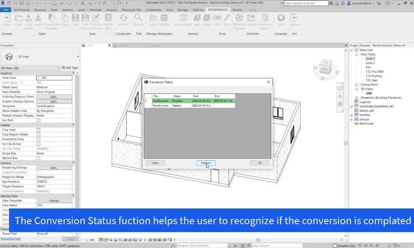Switch to the Annotate ribbon tab
Image resolution: width=414 pixels, height=248 pixels.
(x=96, y=10)
